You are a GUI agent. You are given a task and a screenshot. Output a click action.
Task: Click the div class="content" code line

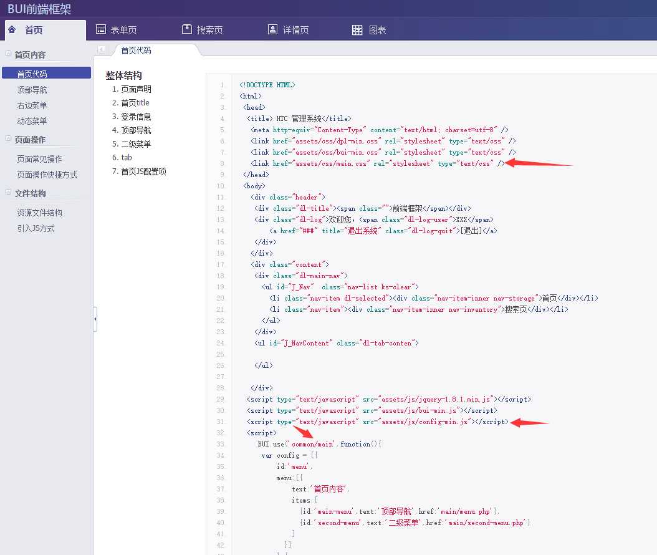click(x=290, y=264)
